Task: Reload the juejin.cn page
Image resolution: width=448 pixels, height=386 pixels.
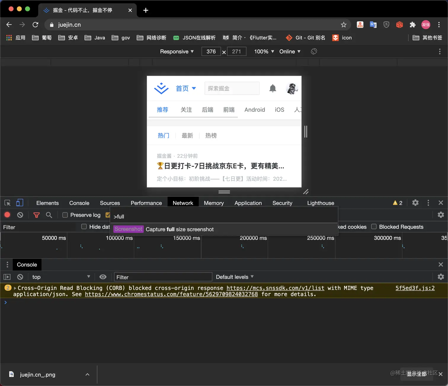Action: pos(35,25)
